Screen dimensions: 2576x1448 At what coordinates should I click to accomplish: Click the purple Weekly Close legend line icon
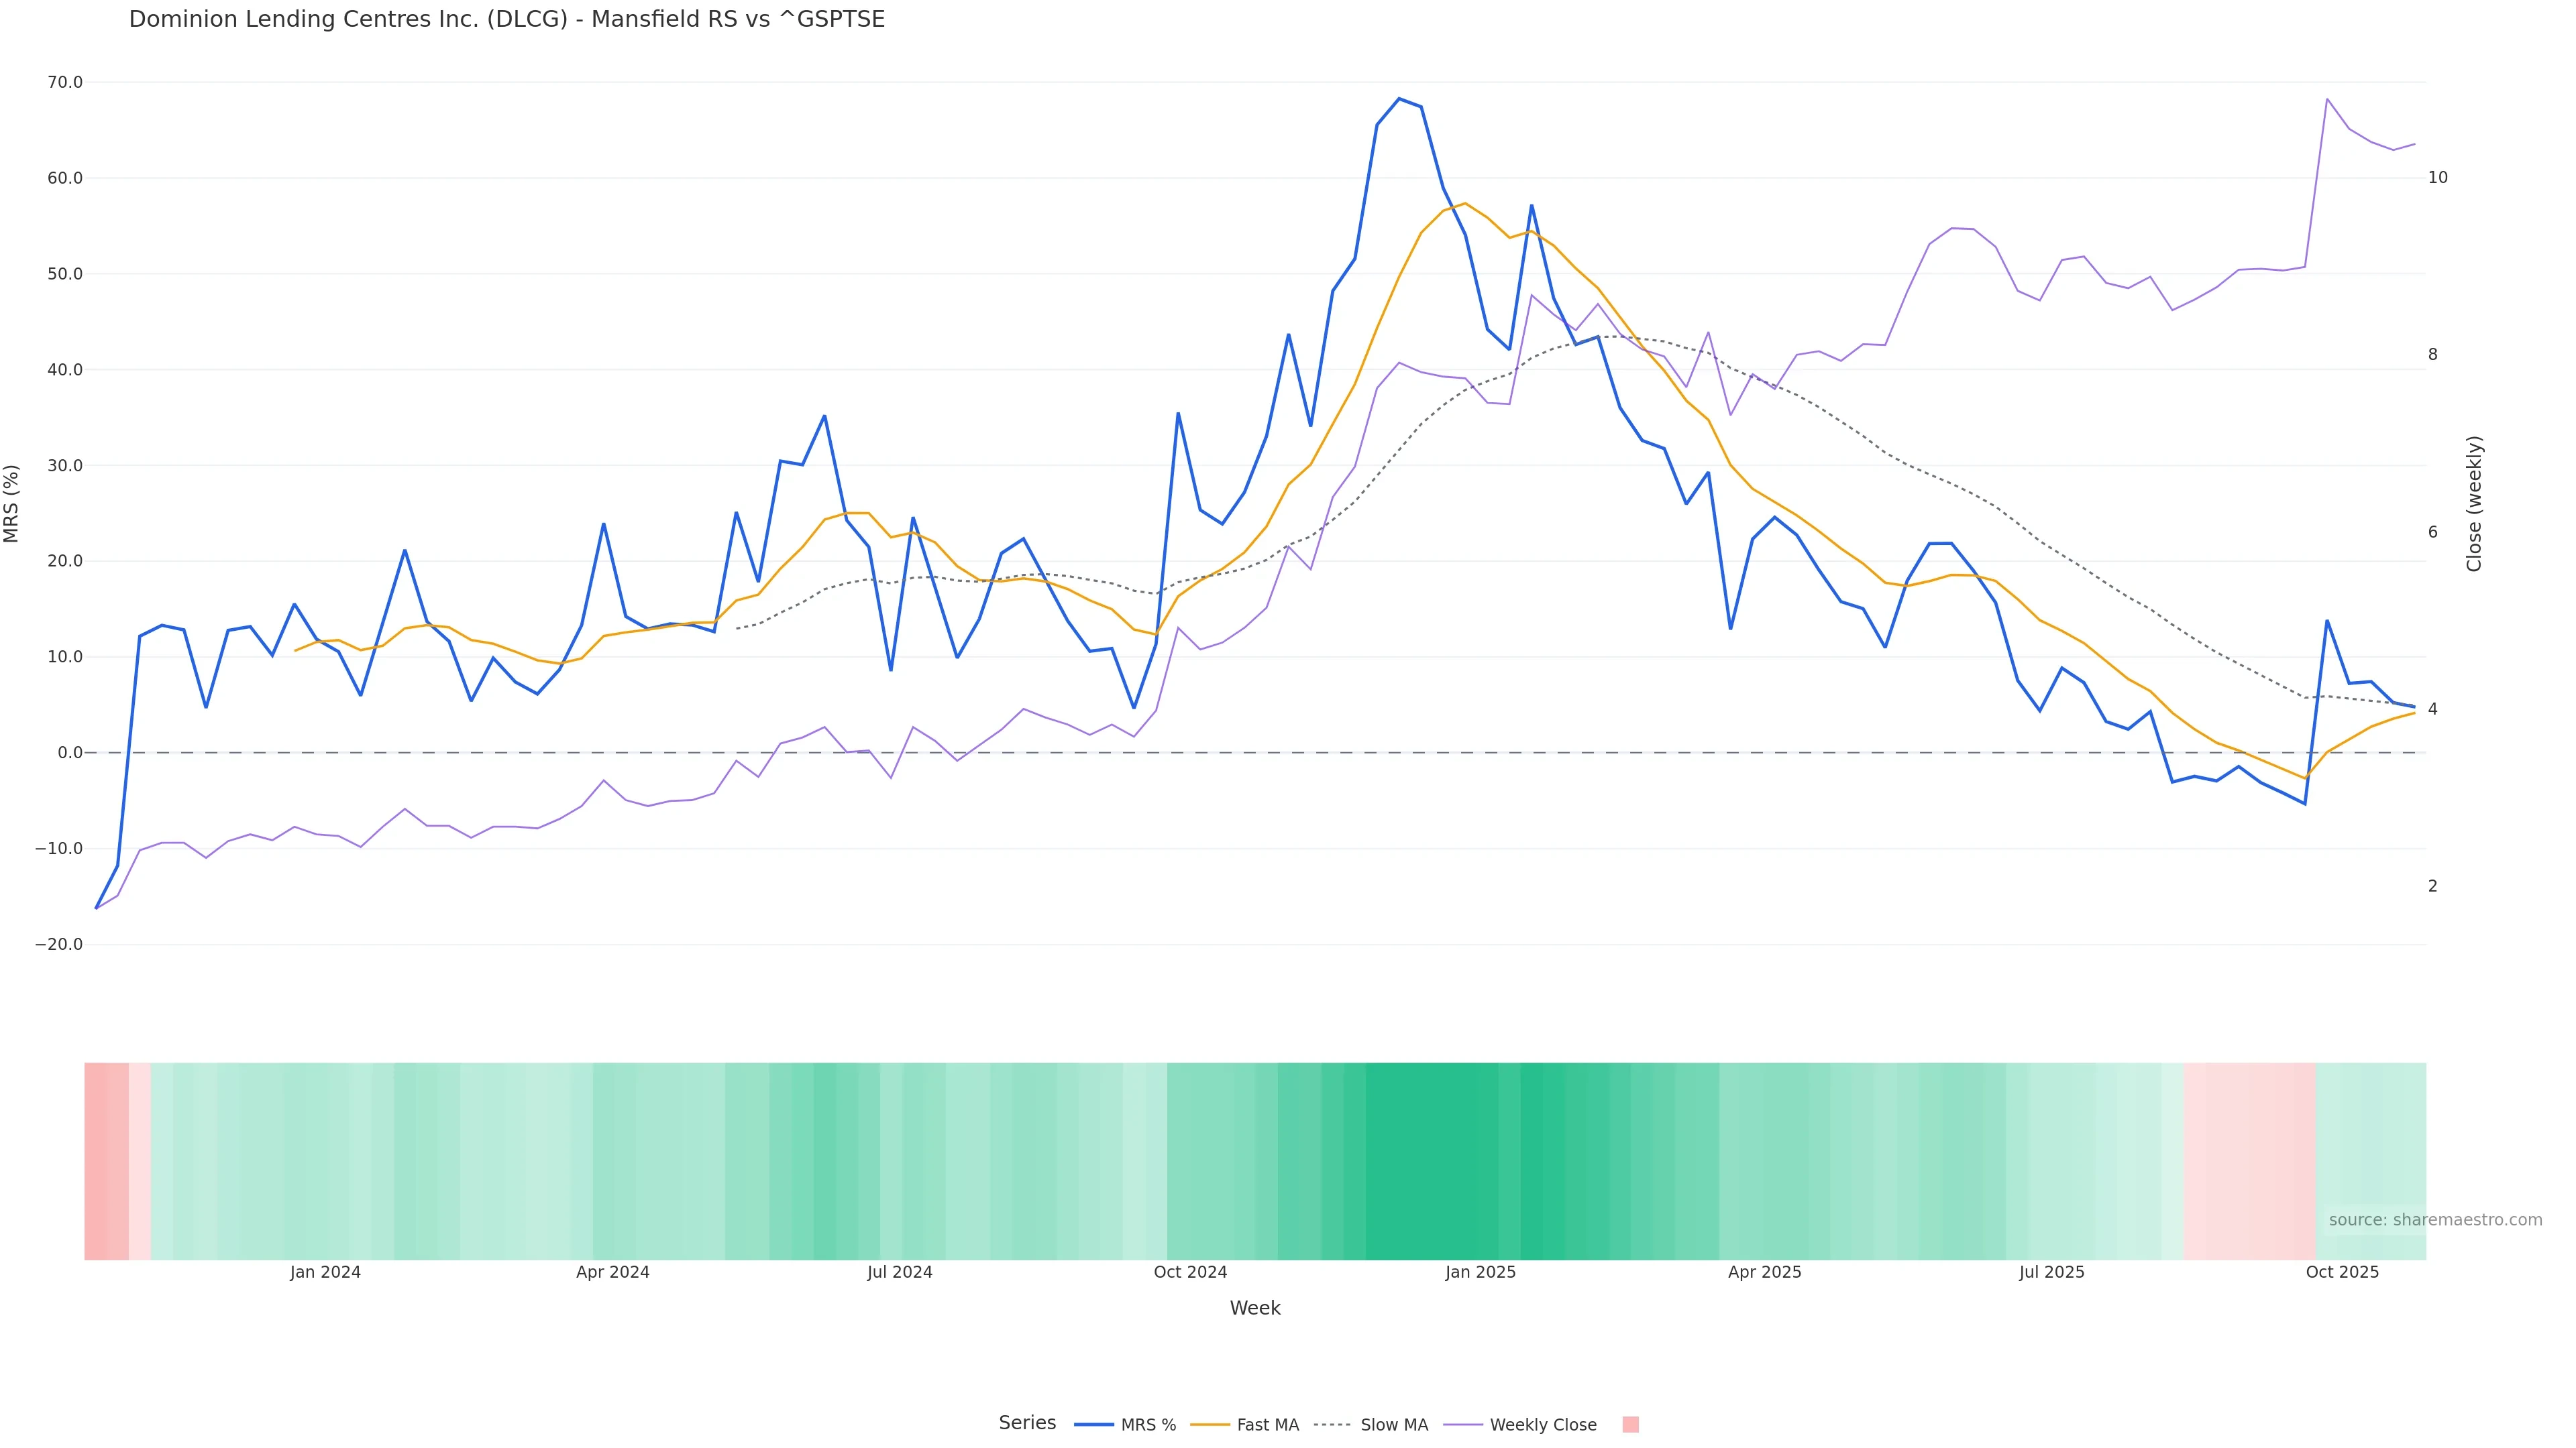point(1463,1425)
